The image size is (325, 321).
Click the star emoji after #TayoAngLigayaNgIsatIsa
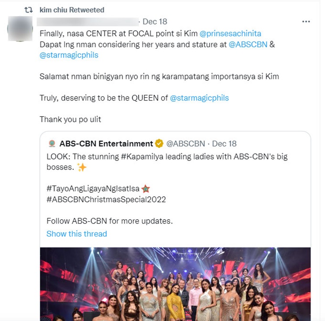[146, 188]
